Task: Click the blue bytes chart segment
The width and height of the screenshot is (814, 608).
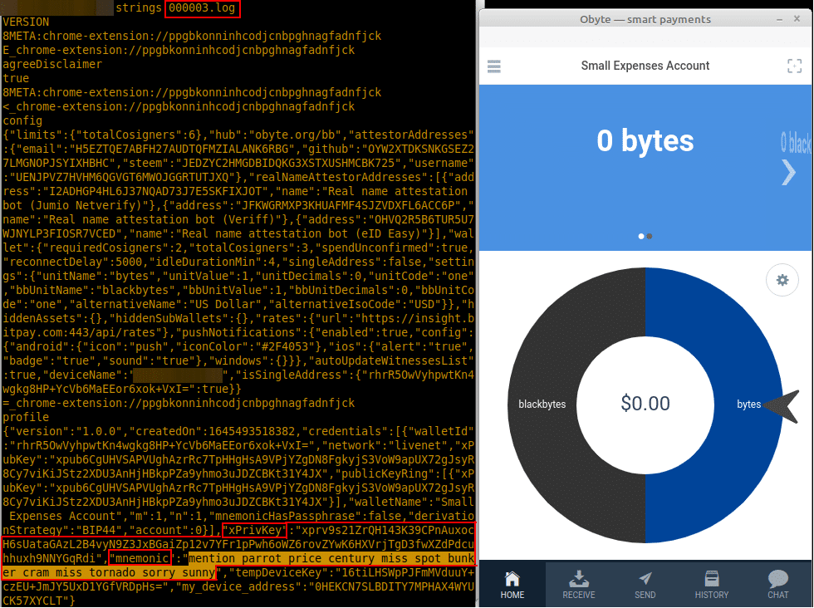Action: tap(748, 405)
